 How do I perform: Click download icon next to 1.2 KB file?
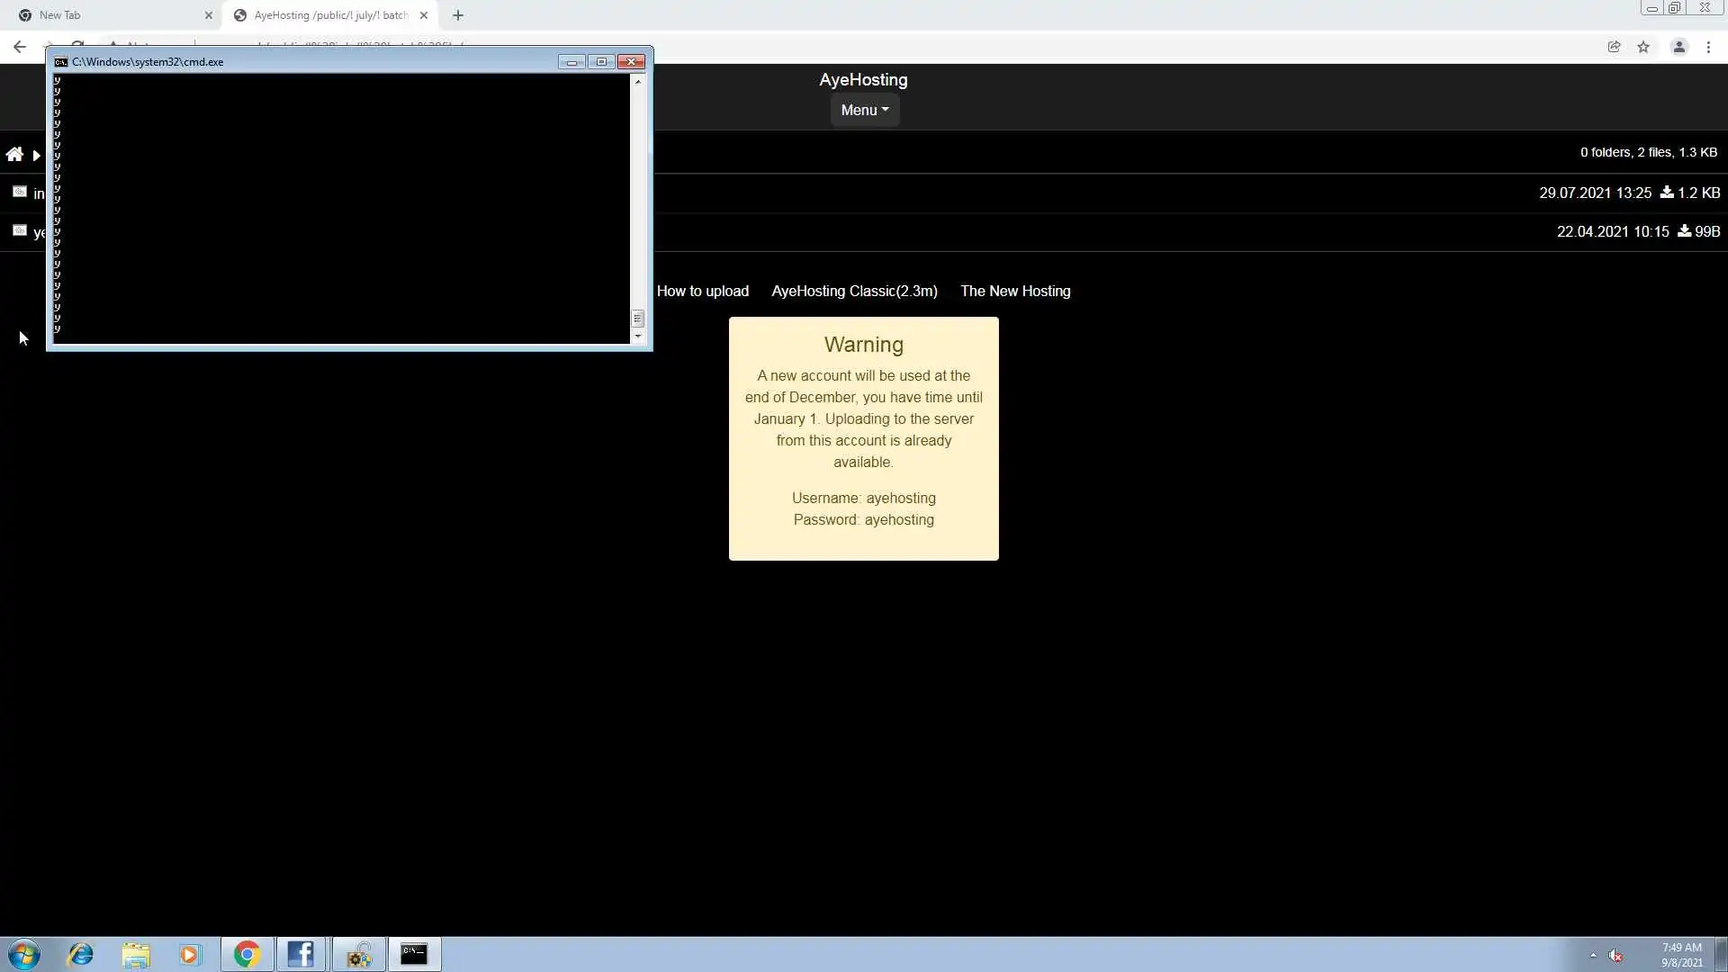click(x=1667, y=193)
